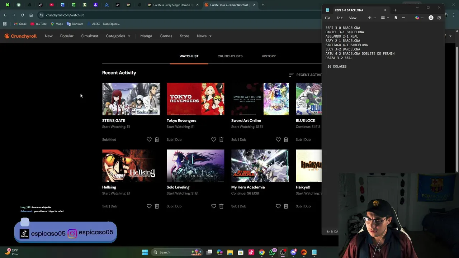Image resolution: width=459 pixels, height=258 pixels.
Task: Open WhatsApp from the taskbar
Action: [x=273, y=252]
